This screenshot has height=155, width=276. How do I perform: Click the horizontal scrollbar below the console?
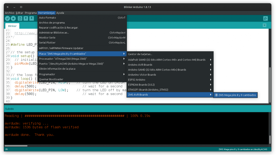[16, 146]
